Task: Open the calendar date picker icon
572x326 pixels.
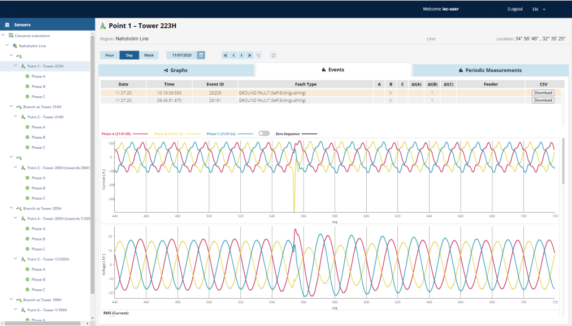Action: [x=201, y=55]
